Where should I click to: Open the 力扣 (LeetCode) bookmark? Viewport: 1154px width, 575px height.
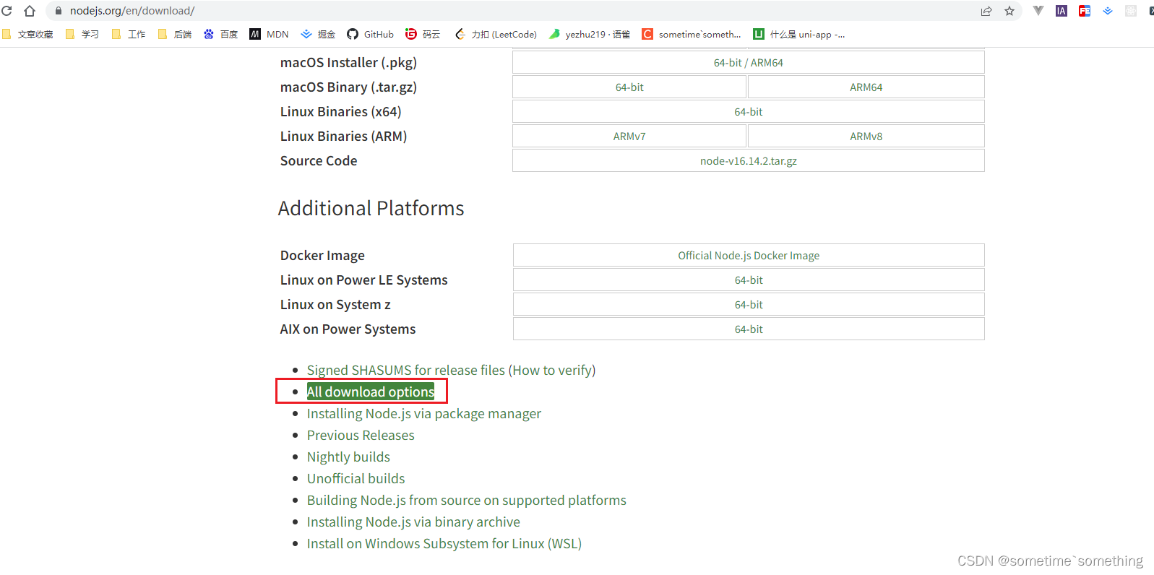496,34
